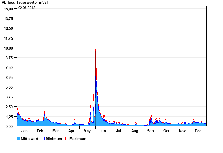
Task: Click the white Minimum legend swatch
Action: coord(43,139)
